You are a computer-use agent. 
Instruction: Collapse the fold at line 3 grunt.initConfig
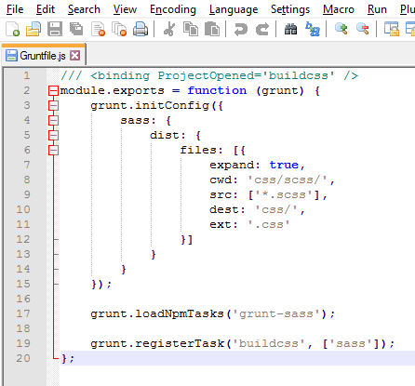tap(53, 106)
